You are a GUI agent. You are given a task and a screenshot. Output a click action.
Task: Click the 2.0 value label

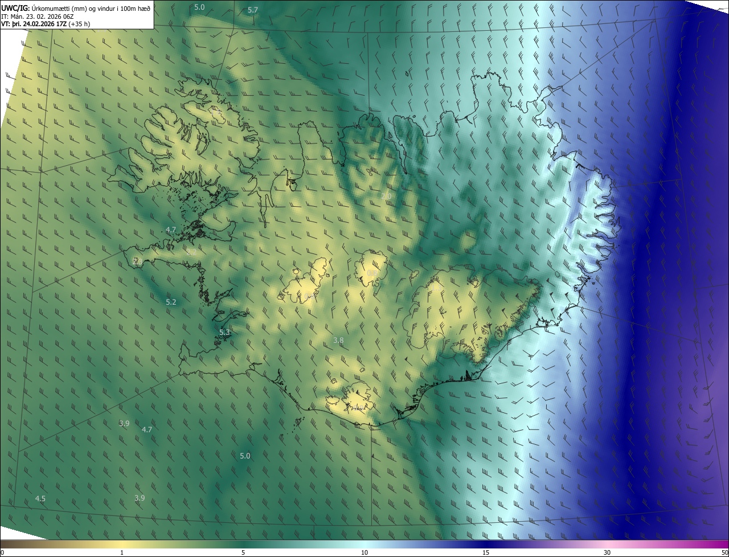point(386,196)
